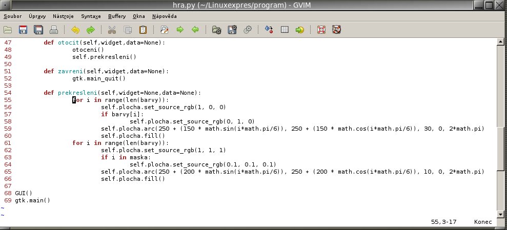
Task: Open the Úpravy menu
Action: [37, 16]
